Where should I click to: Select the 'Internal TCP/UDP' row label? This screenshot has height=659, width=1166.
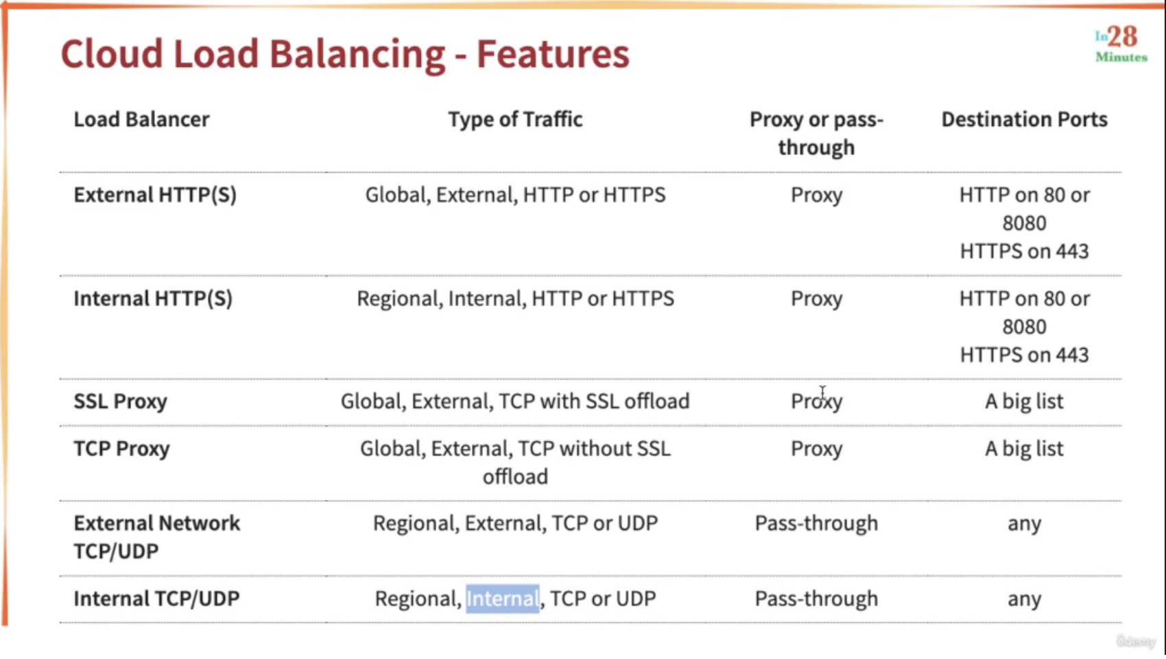click(156, 599)
